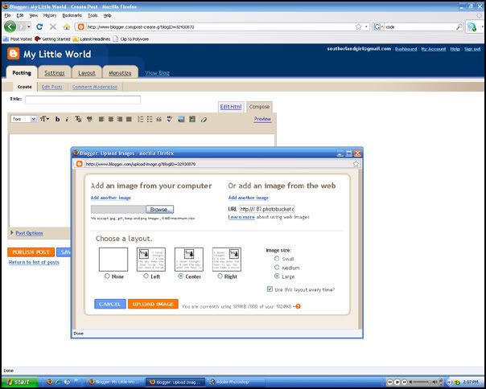486x389 pixels.
Task: Open the Tools menu
Action: click(x=93, y=15)
